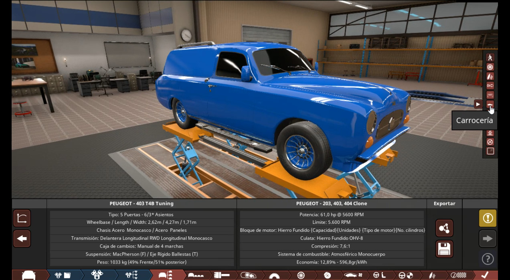This screenshot has height=280, width=510.
Task: Toggle wheels visibility in the side panel
Action: pos(490,67)
